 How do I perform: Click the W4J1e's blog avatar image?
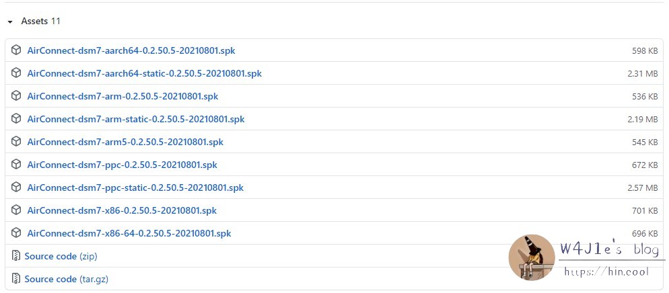(531, 257)
